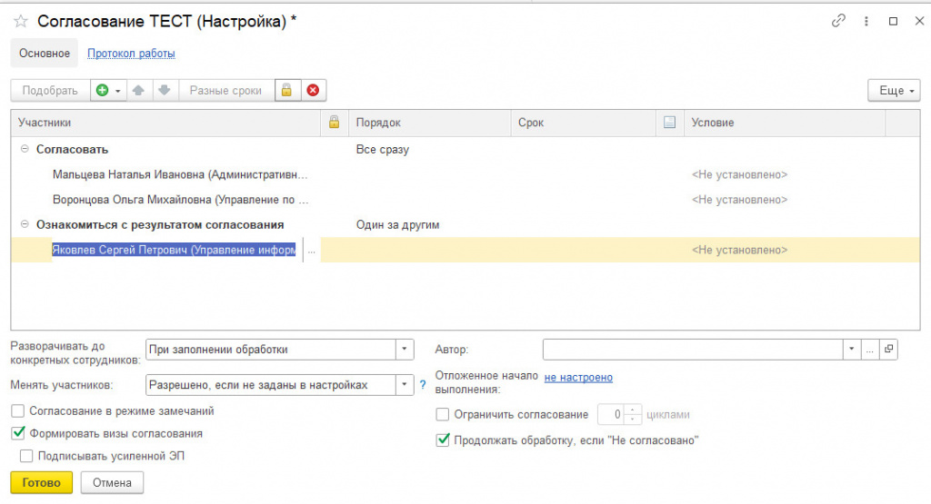Image resolution: width=931 pixels, height=504 pixels.
Task: Open the не настроено link
Action: point(578,377)
